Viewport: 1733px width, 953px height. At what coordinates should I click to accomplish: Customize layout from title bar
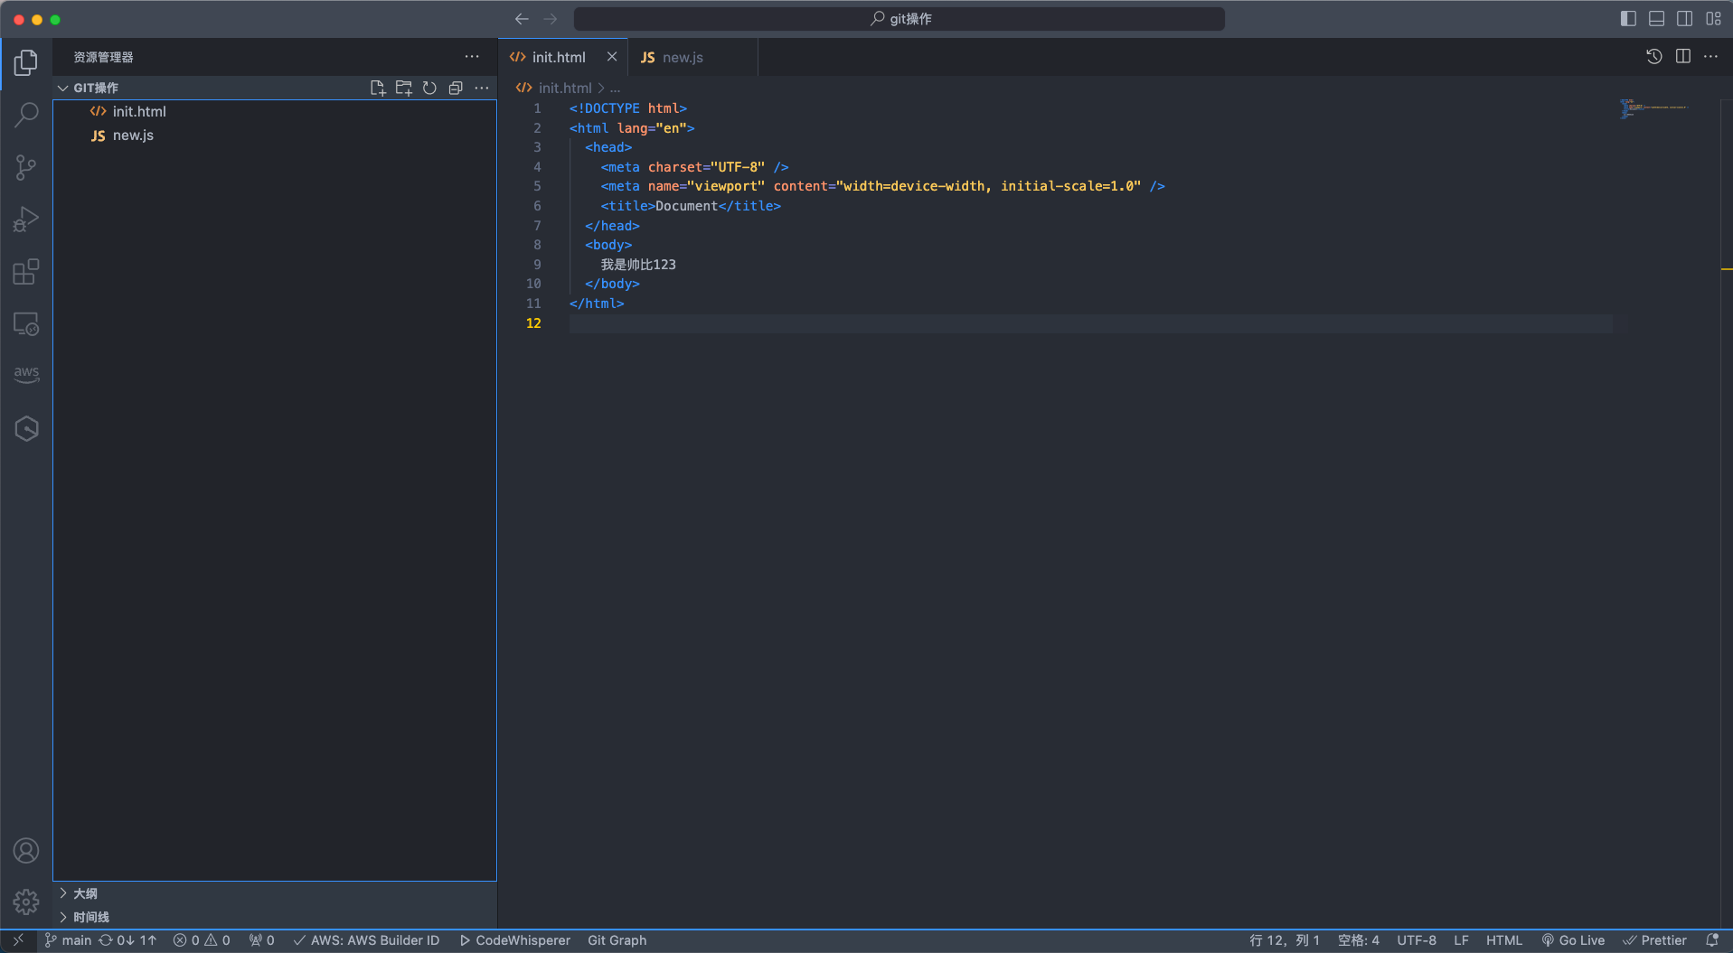1714,19
